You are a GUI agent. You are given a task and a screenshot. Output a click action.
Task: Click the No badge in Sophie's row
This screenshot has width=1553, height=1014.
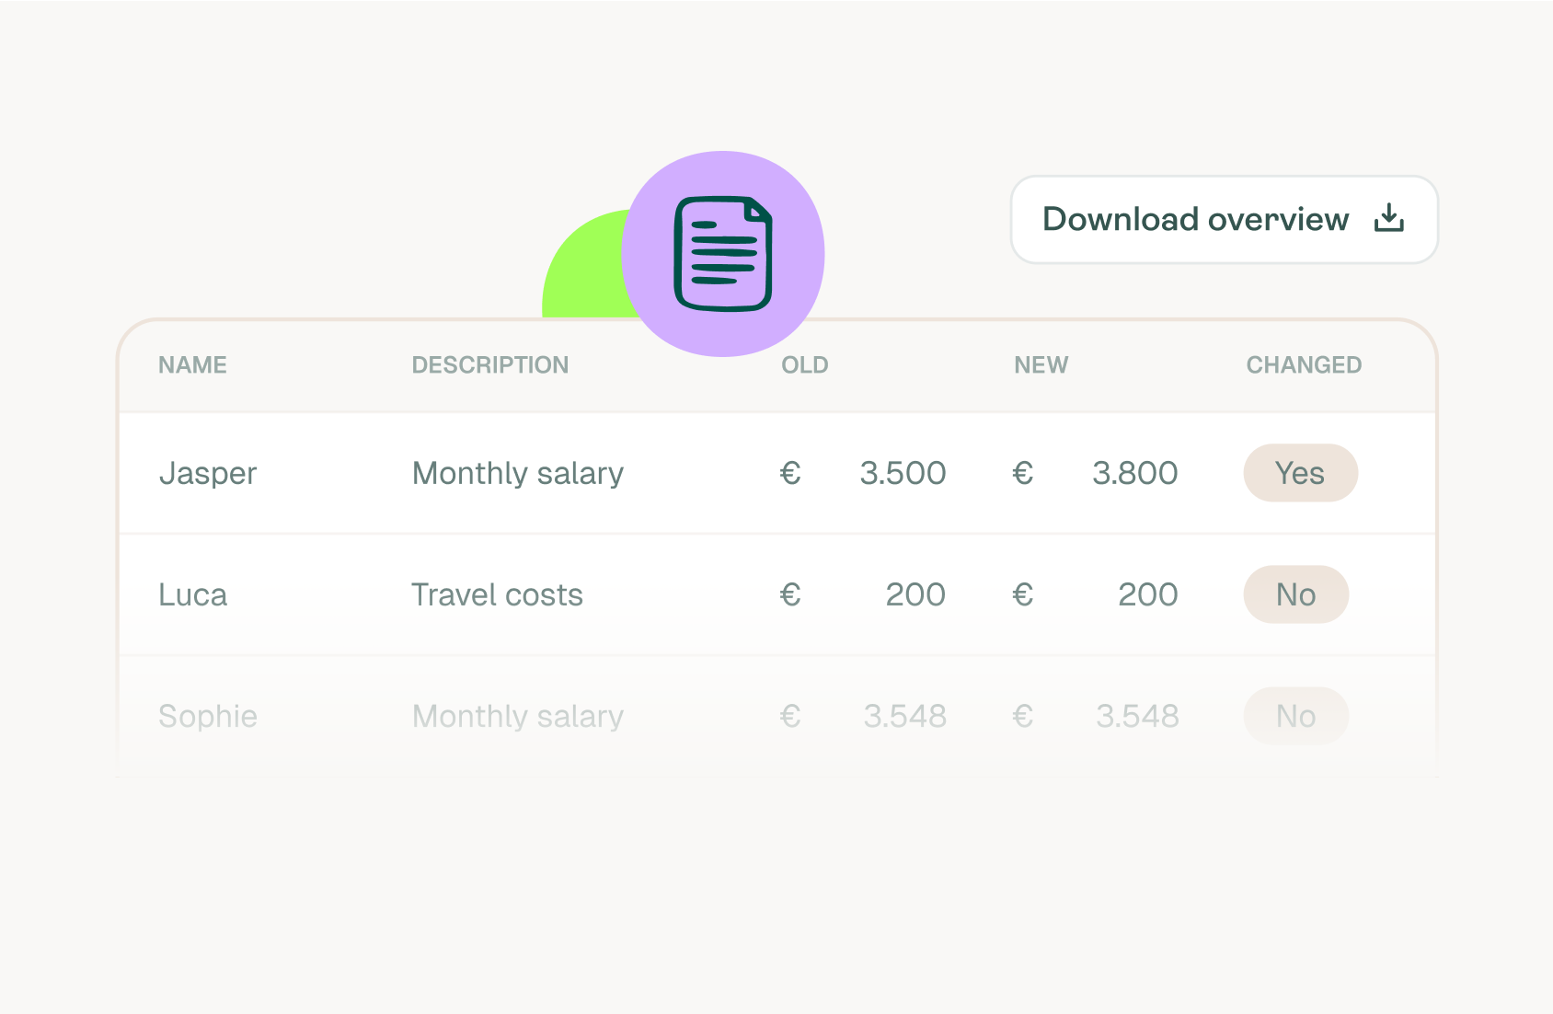(x=1295, y=716)
